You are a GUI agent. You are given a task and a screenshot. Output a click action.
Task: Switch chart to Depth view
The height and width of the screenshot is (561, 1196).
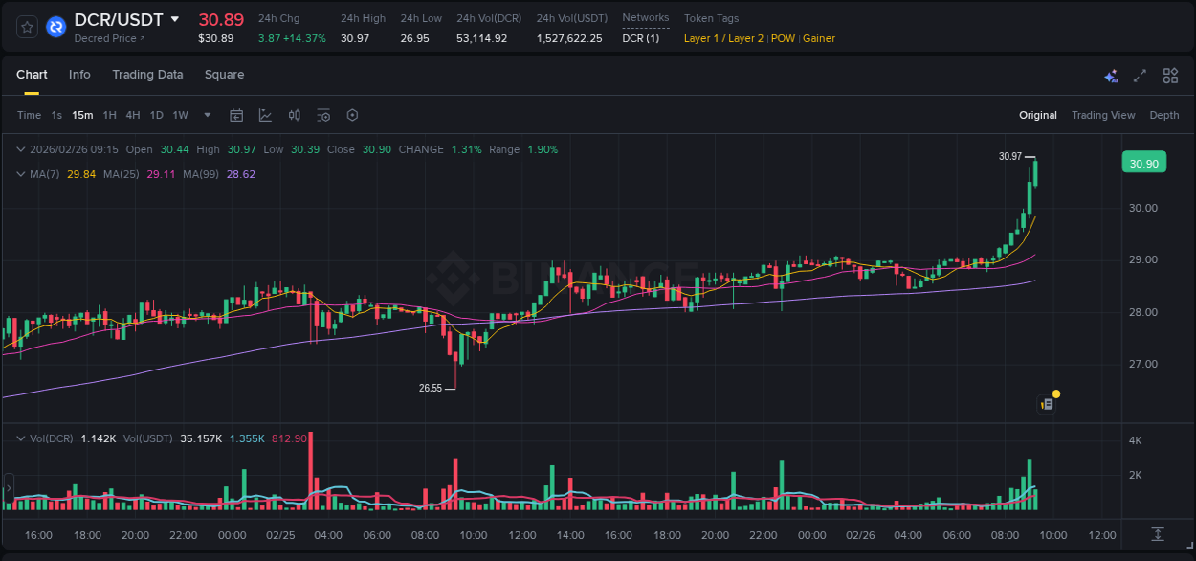(1163, 115)
